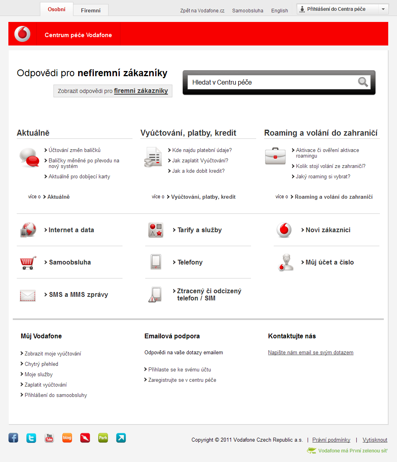Click the green turtle icon near the footer
This screenshot has width=397, height=462.
coord(312,450)
